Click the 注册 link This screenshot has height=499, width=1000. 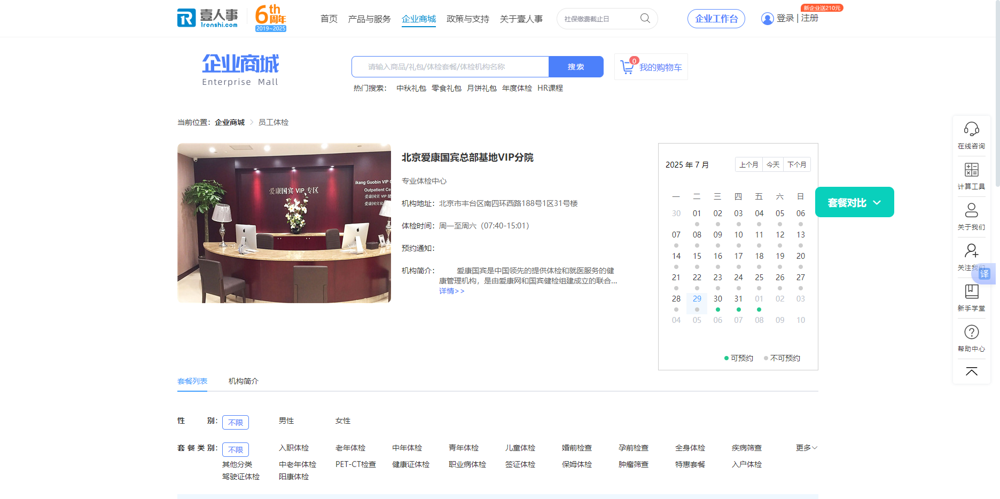tap(810, 18)
